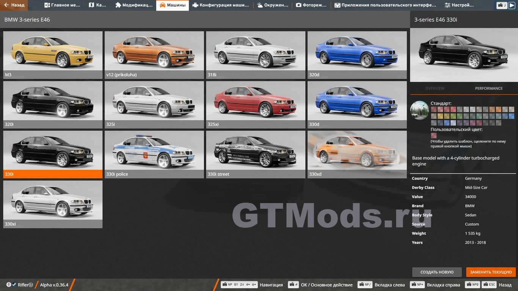The image size is (518, 291).
Task: Click the Custom source value
Action: coord(472,224)
